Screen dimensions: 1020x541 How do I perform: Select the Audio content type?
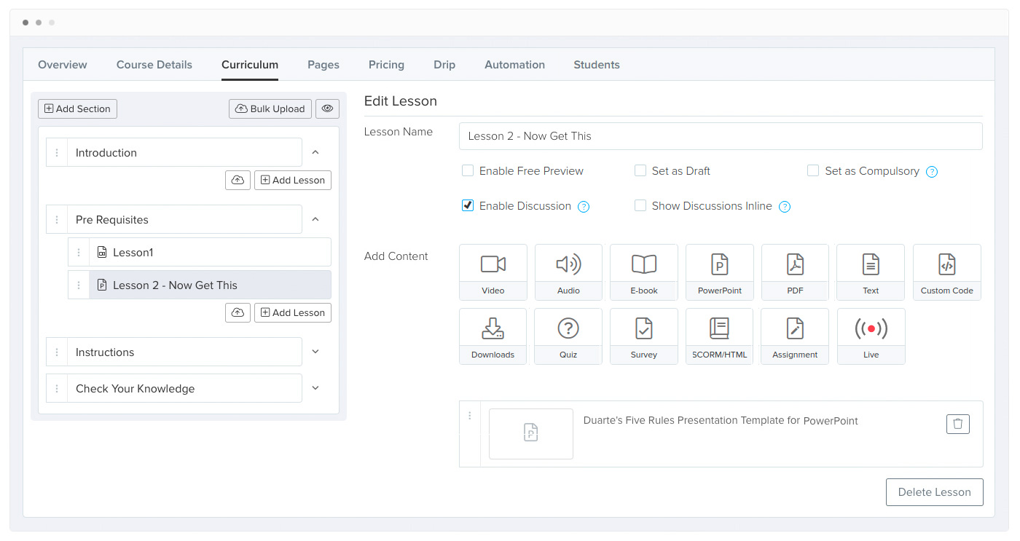568,272
